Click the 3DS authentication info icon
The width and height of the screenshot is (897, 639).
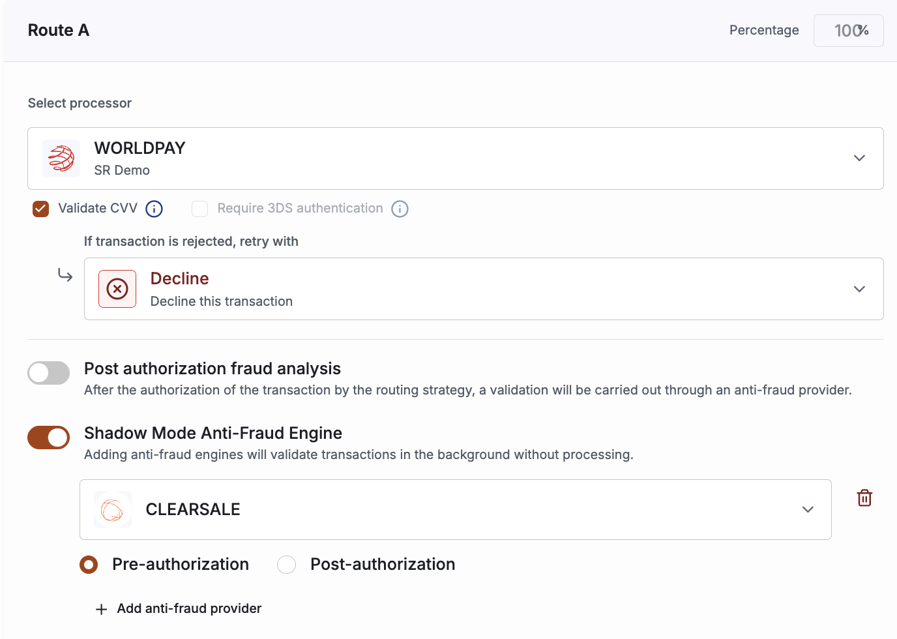(400, 209)
